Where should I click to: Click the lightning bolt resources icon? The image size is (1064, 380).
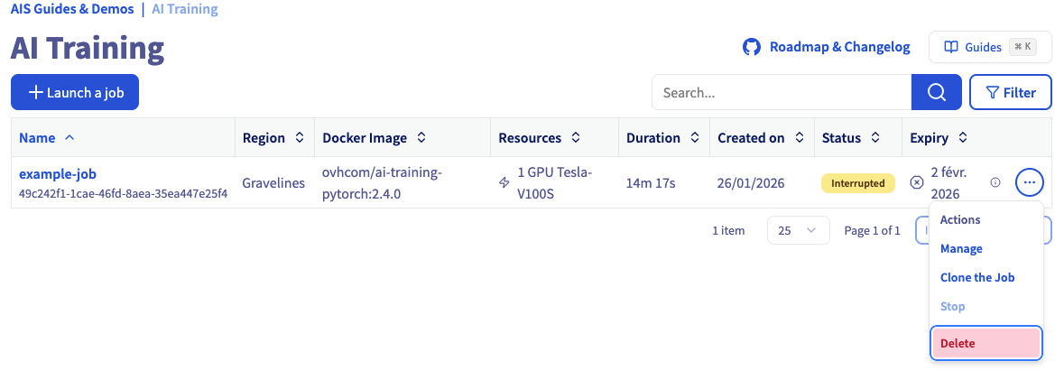tap(504, 182)
